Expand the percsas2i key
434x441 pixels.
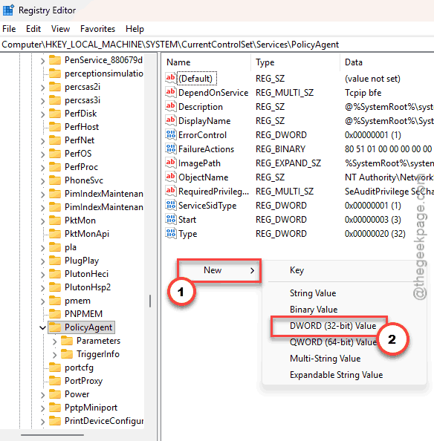(42, 87)
